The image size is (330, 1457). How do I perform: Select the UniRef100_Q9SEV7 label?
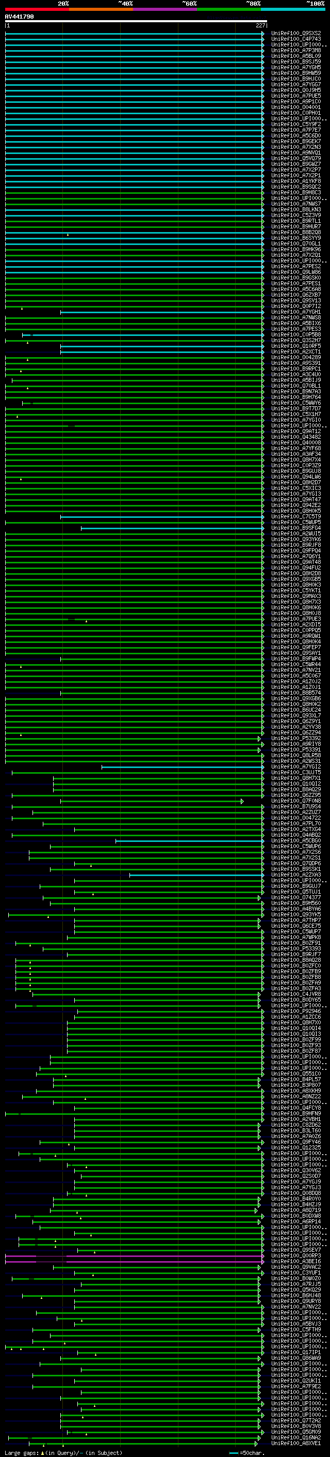point(296,1251)
